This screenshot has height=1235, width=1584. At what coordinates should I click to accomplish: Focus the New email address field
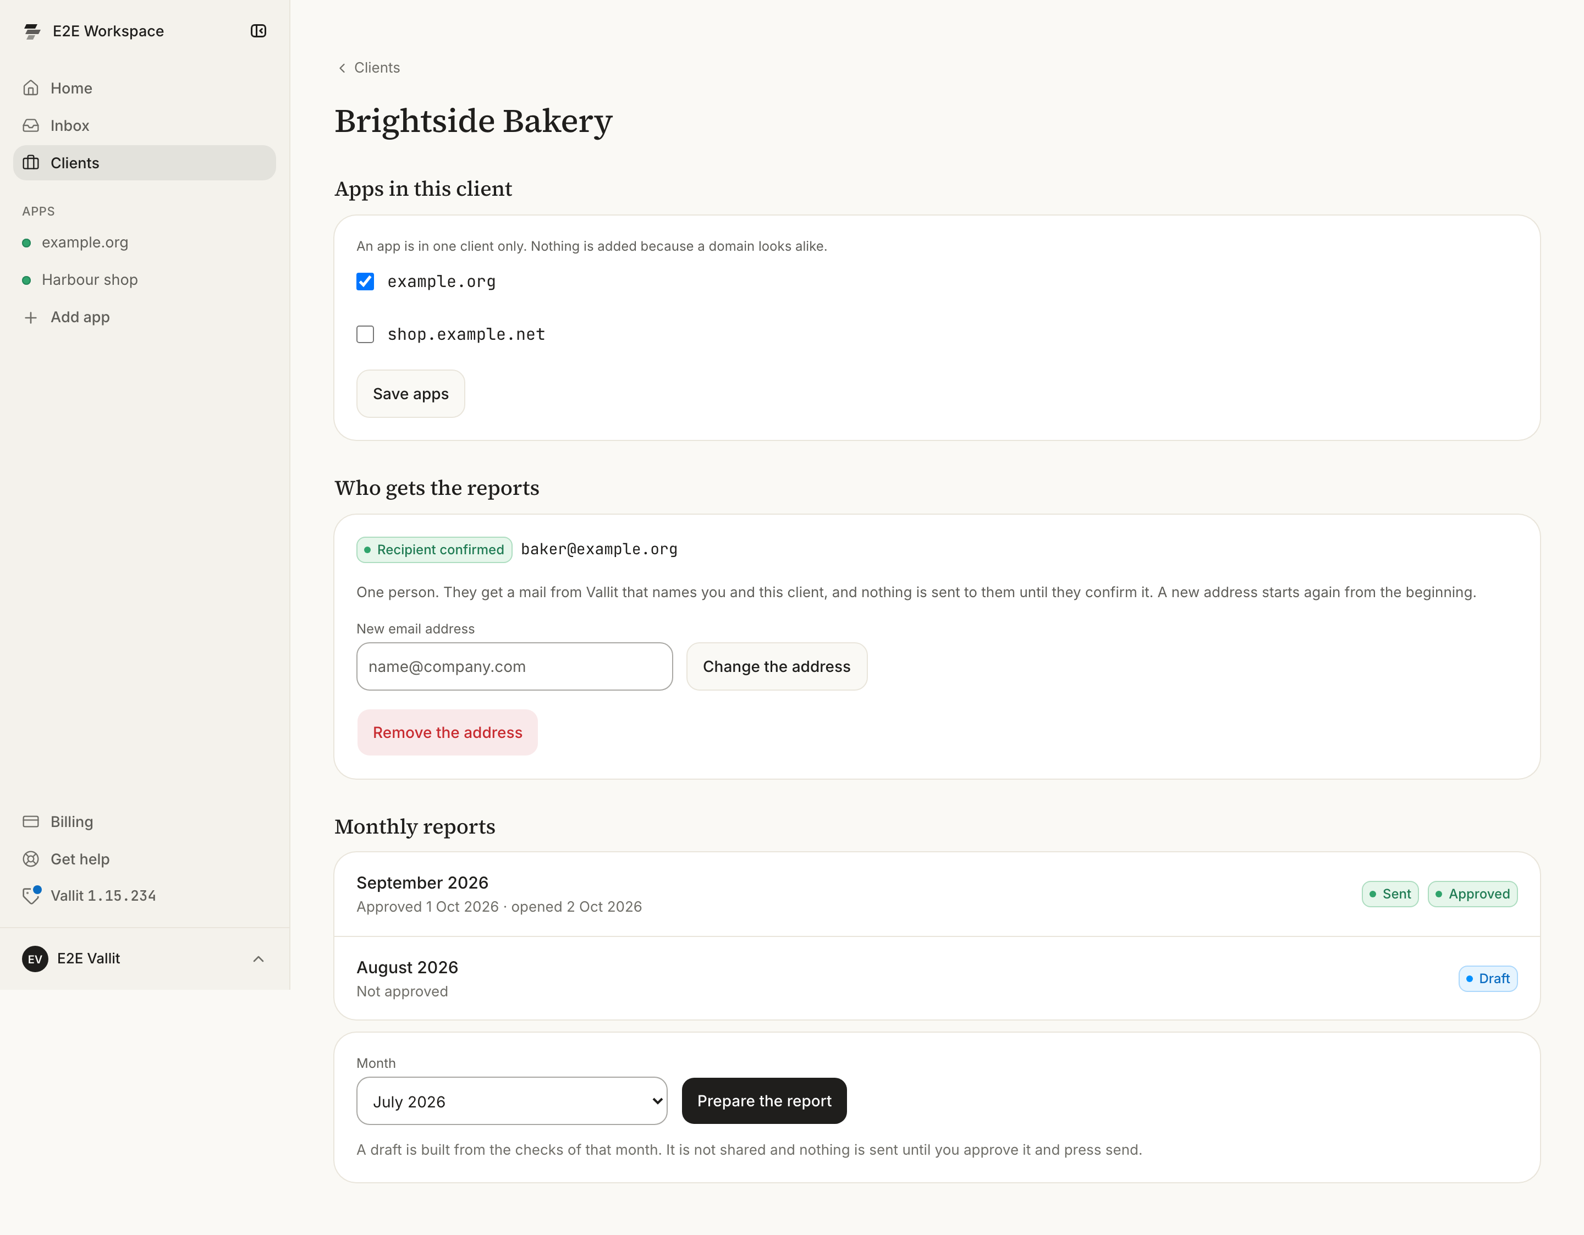click(515, 666)
